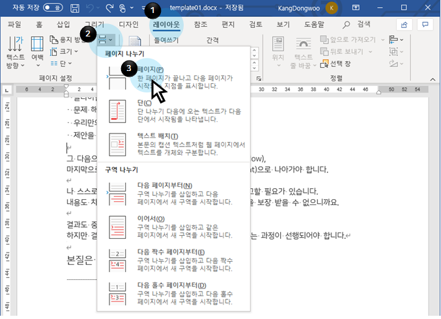441x319 pixels.
Task: Select 다음 페이지부터(N) section break
Action: coord(173,194)
